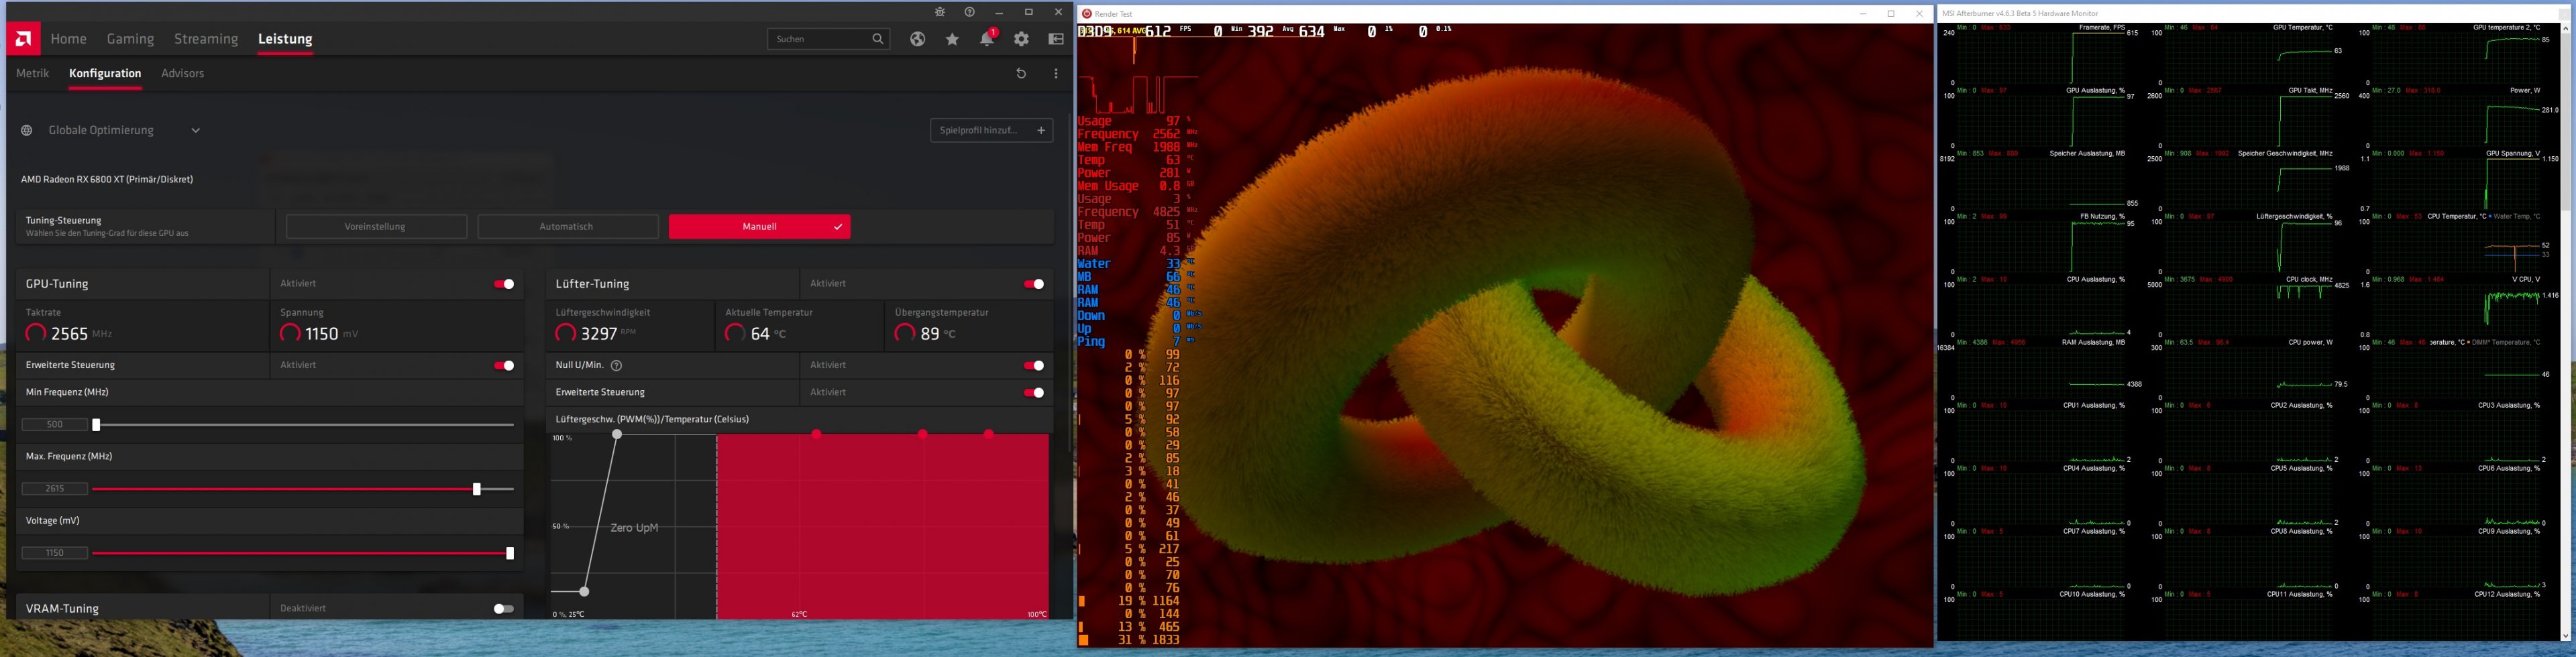Click the Render Test window logo icon
Viewport: 2576px width, 657px height.
[1086, 14]
